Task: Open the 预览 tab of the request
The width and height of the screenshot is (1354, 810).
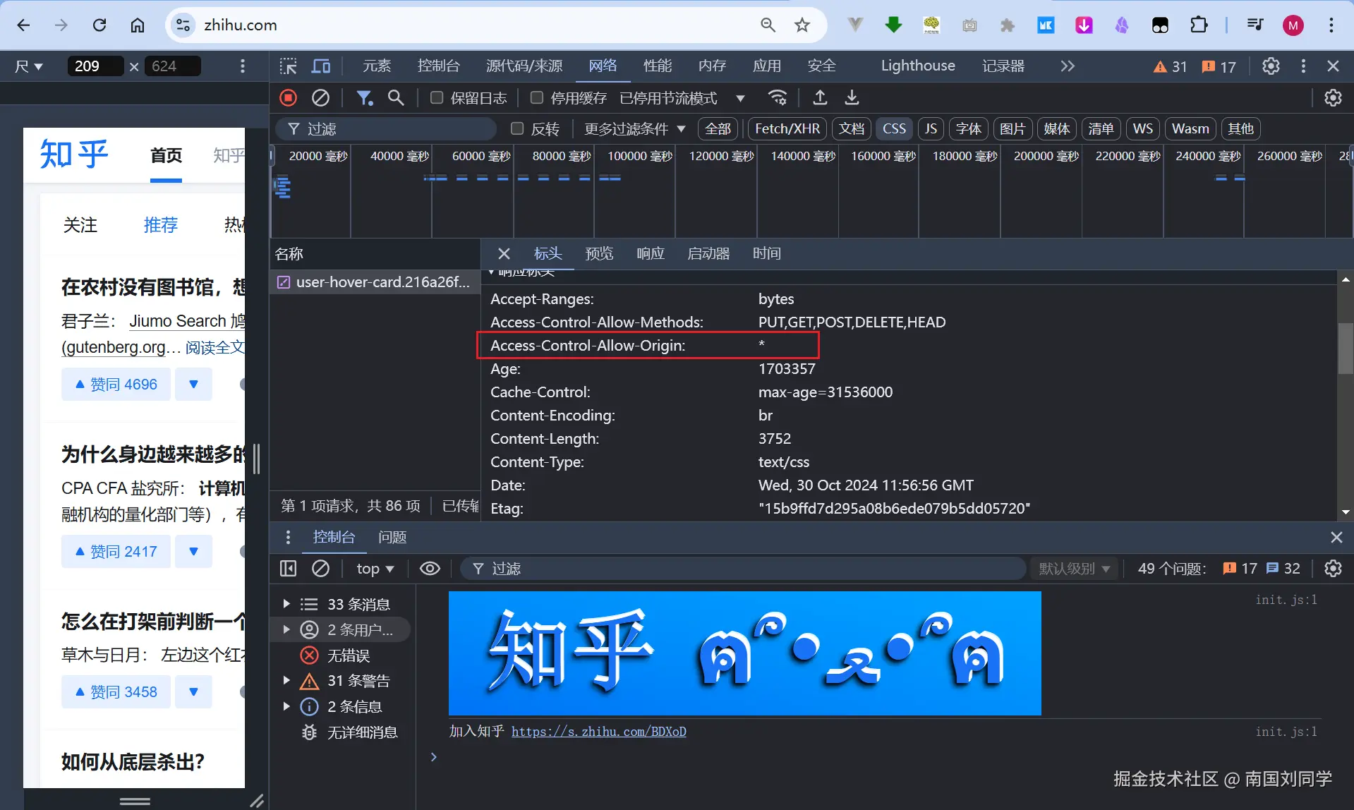Action: tap(599, 253)
